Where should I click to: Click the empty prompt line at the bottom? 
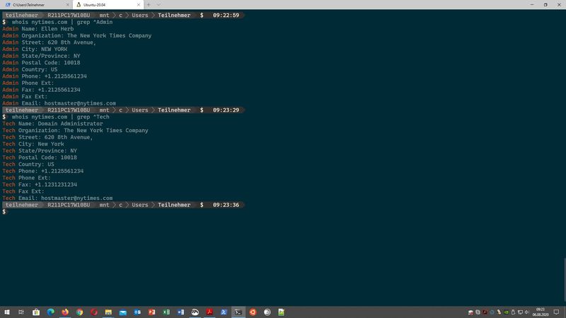[x=4, y=211]
